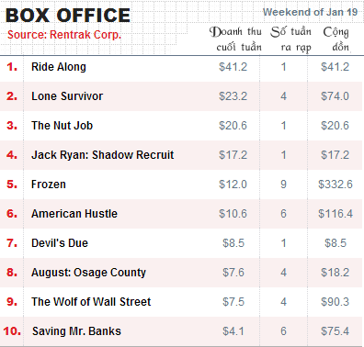Select the Devil's Due title

[60, 243]
